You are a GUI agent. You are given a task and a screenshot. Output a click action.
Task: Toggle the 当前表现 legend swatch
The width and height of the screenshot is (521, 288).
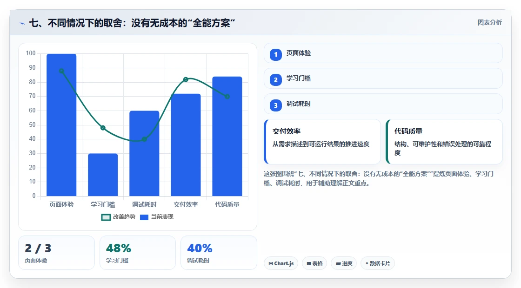click(144, 217)
